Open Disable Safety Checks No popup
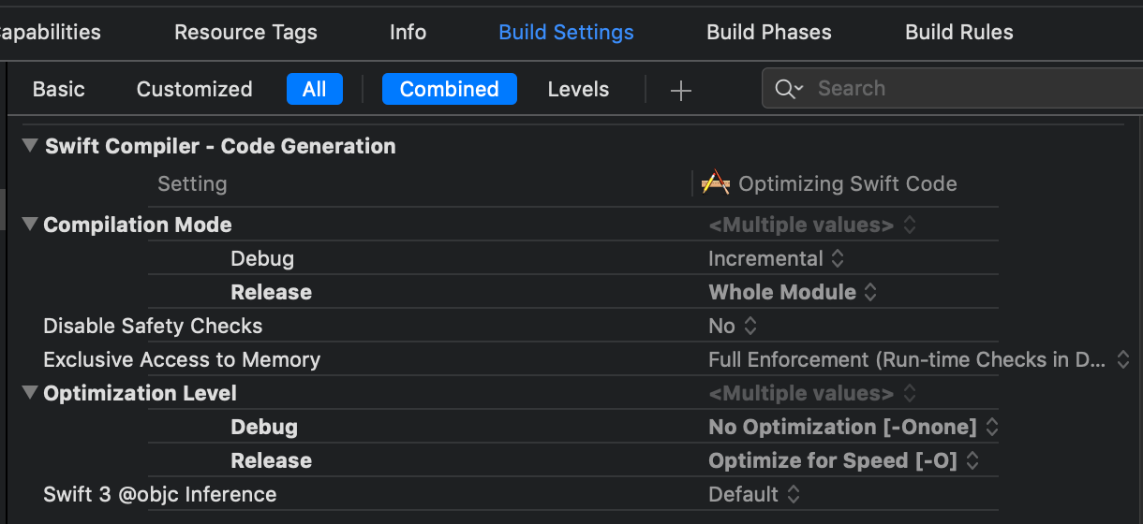This screenshot has height=524, width=1143. 732,326
